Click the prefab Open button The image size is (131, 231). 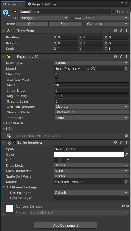coord(32,24)
